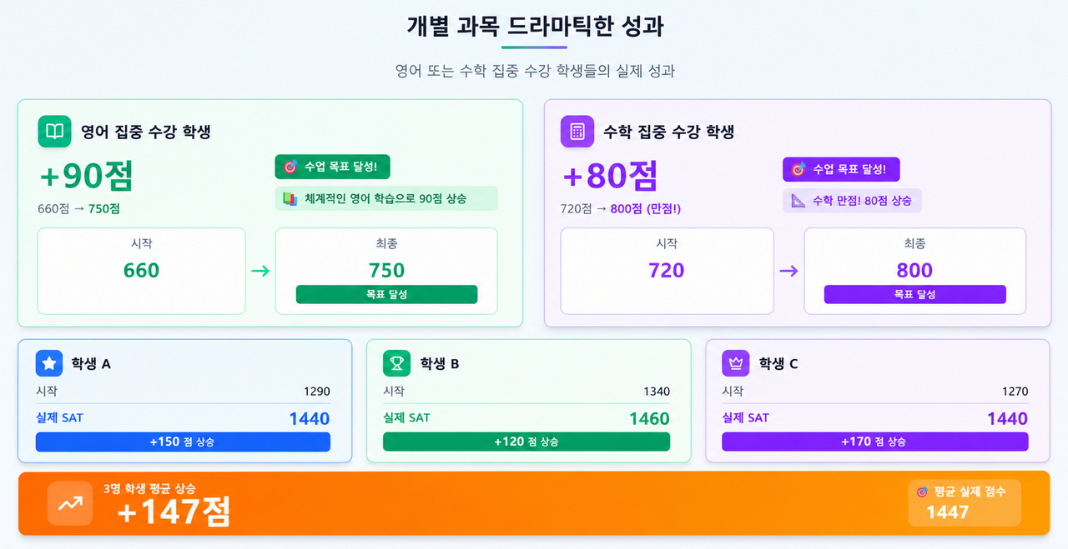
Task: Click the purple 목표 달성 bar under 800
Action: click(914, 294)
